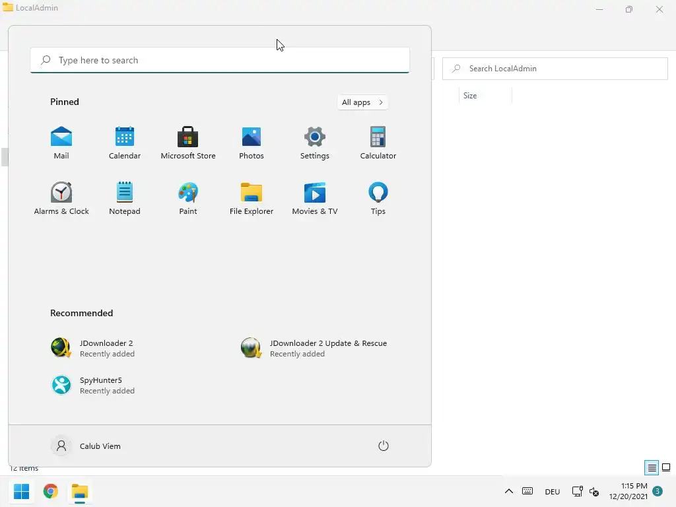The width and height of the screenshot is (676, 507).
Task: Open Settings from pinned apps
Action: click(x=315, y=143)
